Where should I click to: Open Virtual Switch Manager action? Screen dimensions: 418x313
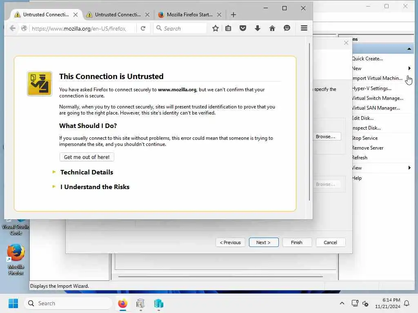click(x=378, y=98)
